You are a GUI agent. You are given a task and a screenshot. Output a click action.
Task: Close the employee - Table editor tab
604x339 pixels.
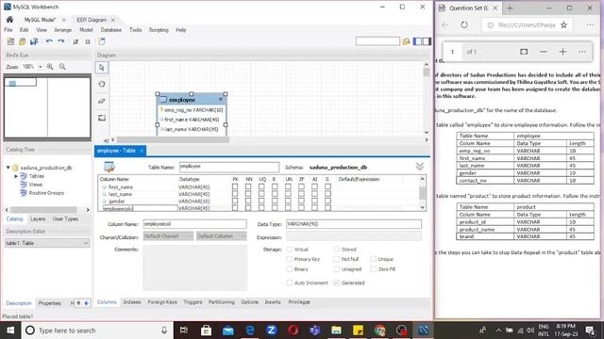[x=142, y=151]
